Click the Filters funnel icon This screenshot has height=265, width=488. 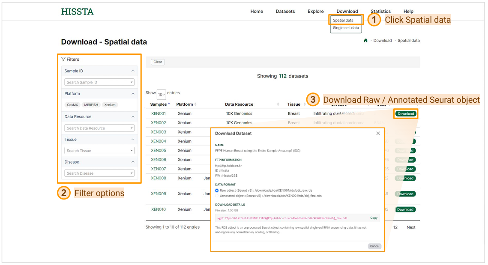coord(63,60)
